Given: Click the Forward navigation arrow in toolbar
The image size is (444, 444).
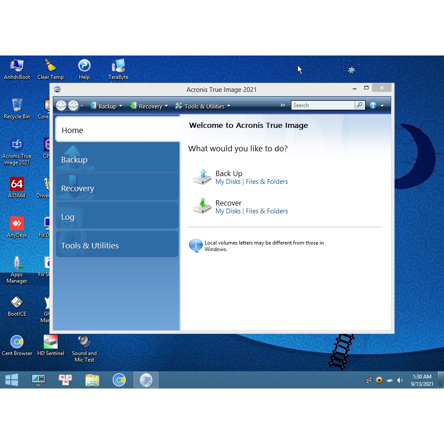Looking at the screenshot, I should click(73, 105).
